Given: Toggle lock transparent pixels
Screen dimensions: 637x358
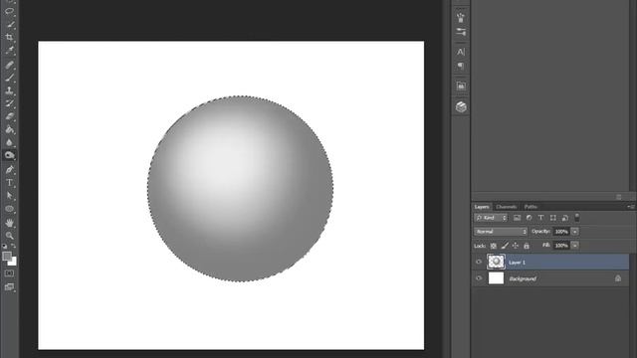Looking at the screenshot, I should pos(494,246).
